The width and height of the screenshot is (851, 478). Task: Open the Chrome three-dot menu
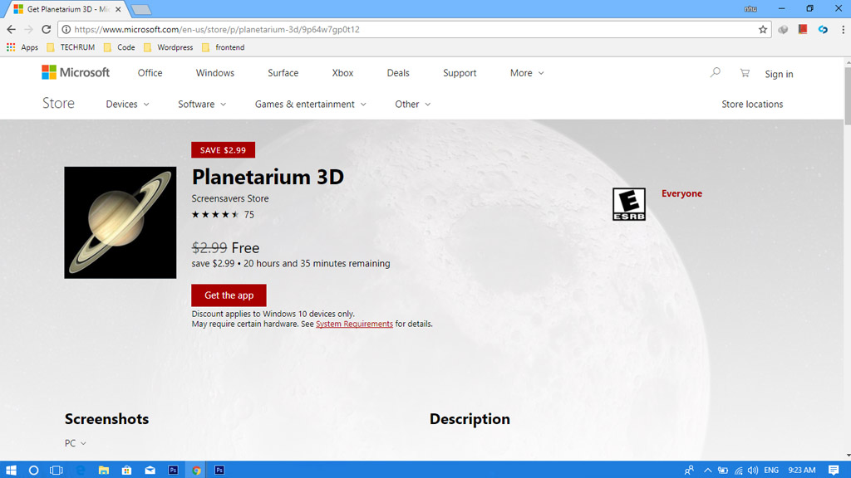(843, 29)
